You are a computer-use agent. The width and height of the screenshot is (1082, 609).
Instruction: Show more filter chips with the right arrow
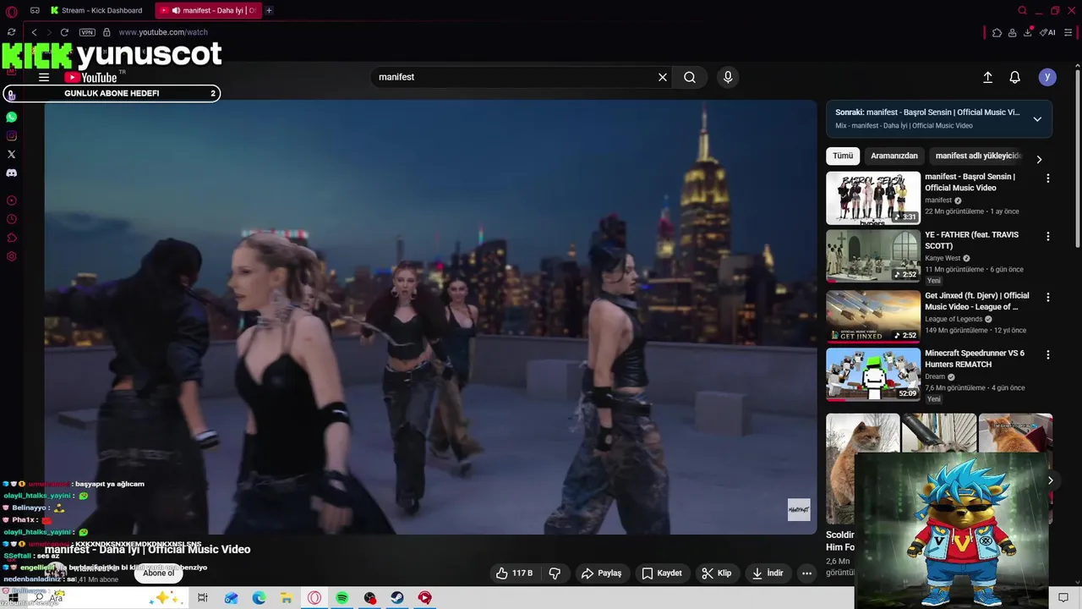pyautogui.click(x=1039, y=159)
